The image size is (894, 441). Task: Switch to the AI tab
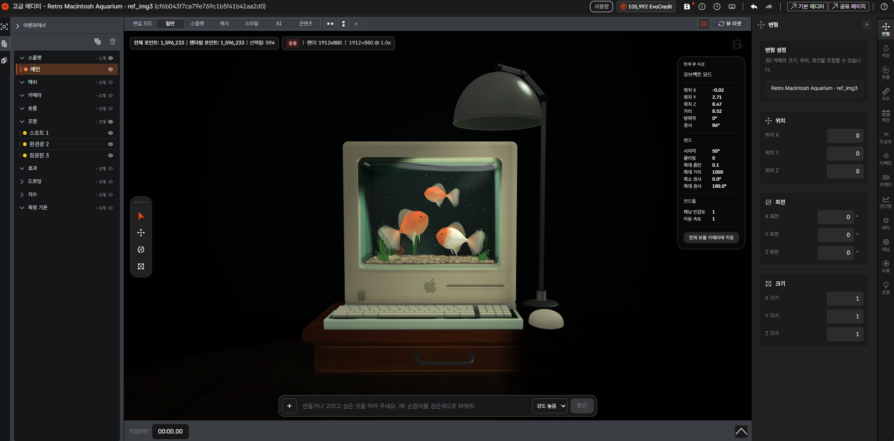[279, 23]
